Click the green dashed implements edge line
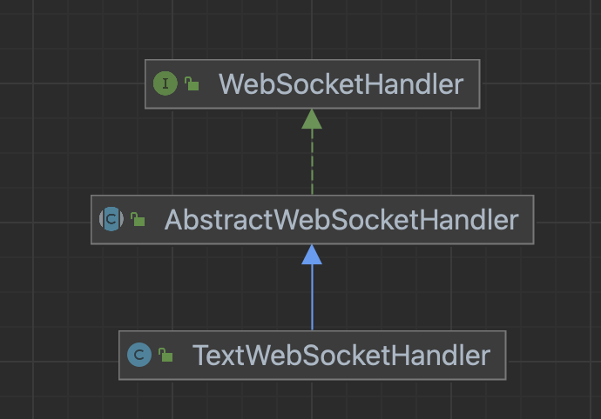601x419 pixels. tap(312, 163)
